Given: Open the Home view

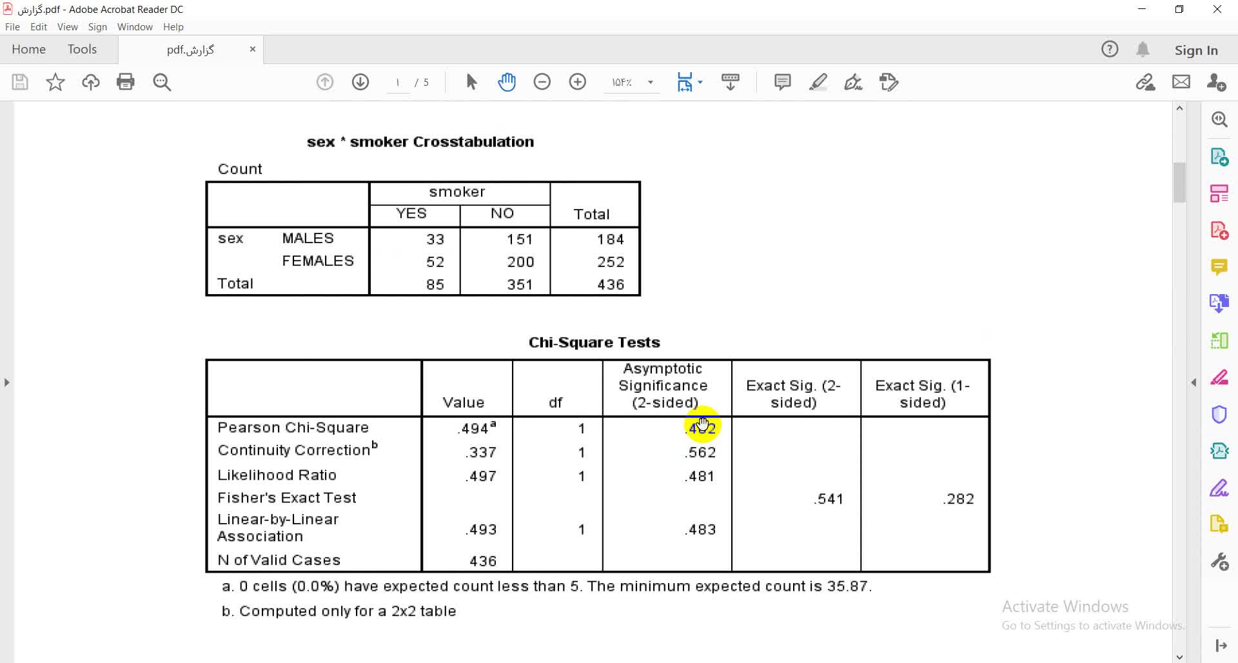Looking at the screenshot, I should pyautogui.click(x=28, y=50).
